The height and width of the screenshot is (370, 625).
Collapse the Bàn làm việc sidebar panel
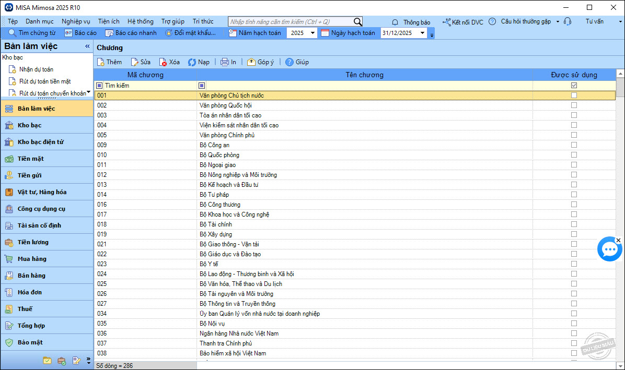click(87, 46)
